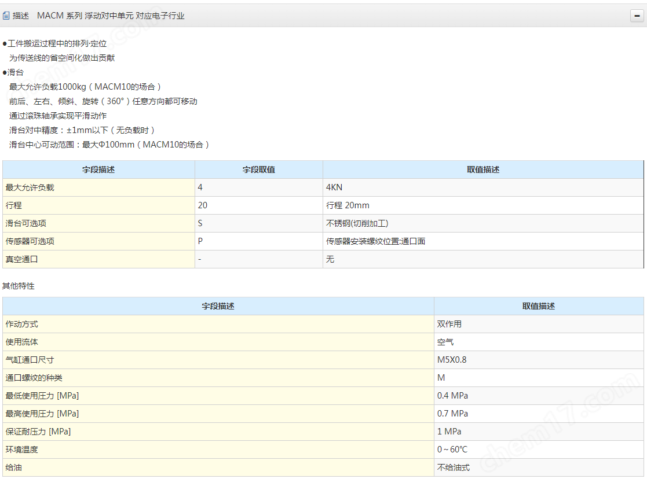Viewport: 647px width, 479px height.
Task: Select the M5X0.8 port size value
Action: click(452, 360)
